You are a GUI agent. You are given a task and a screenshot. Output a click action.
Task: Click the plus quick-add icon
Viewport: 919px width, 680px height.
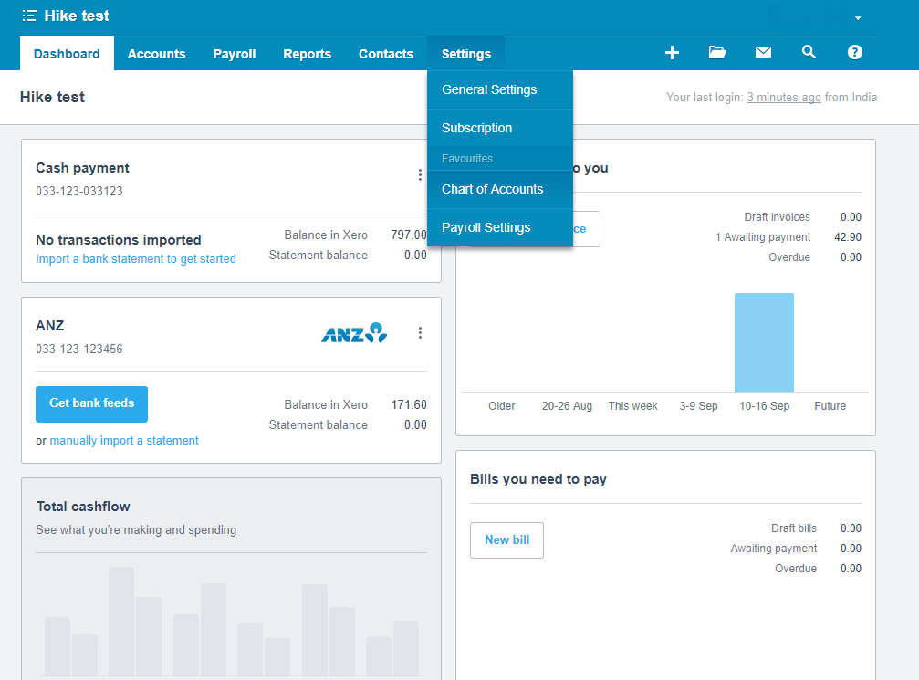(x=672, y=53)
